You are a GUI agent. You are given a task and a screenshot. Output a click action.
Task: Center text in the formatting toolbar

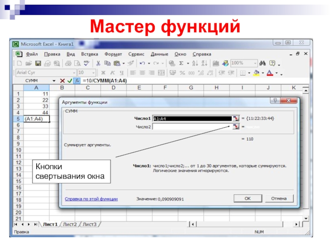point(142,73)
